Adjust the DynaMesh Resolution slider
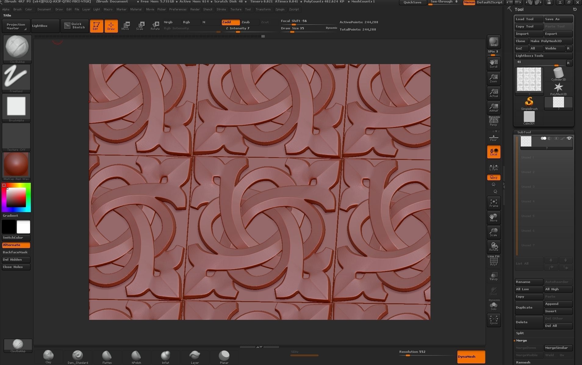 pos(427,353)
